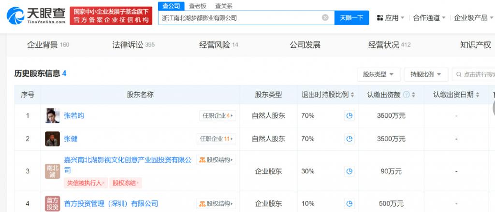495x212 pixels.
Task: Open pie chart icon for 30% shareholder
Action: [x=349, y=171]
